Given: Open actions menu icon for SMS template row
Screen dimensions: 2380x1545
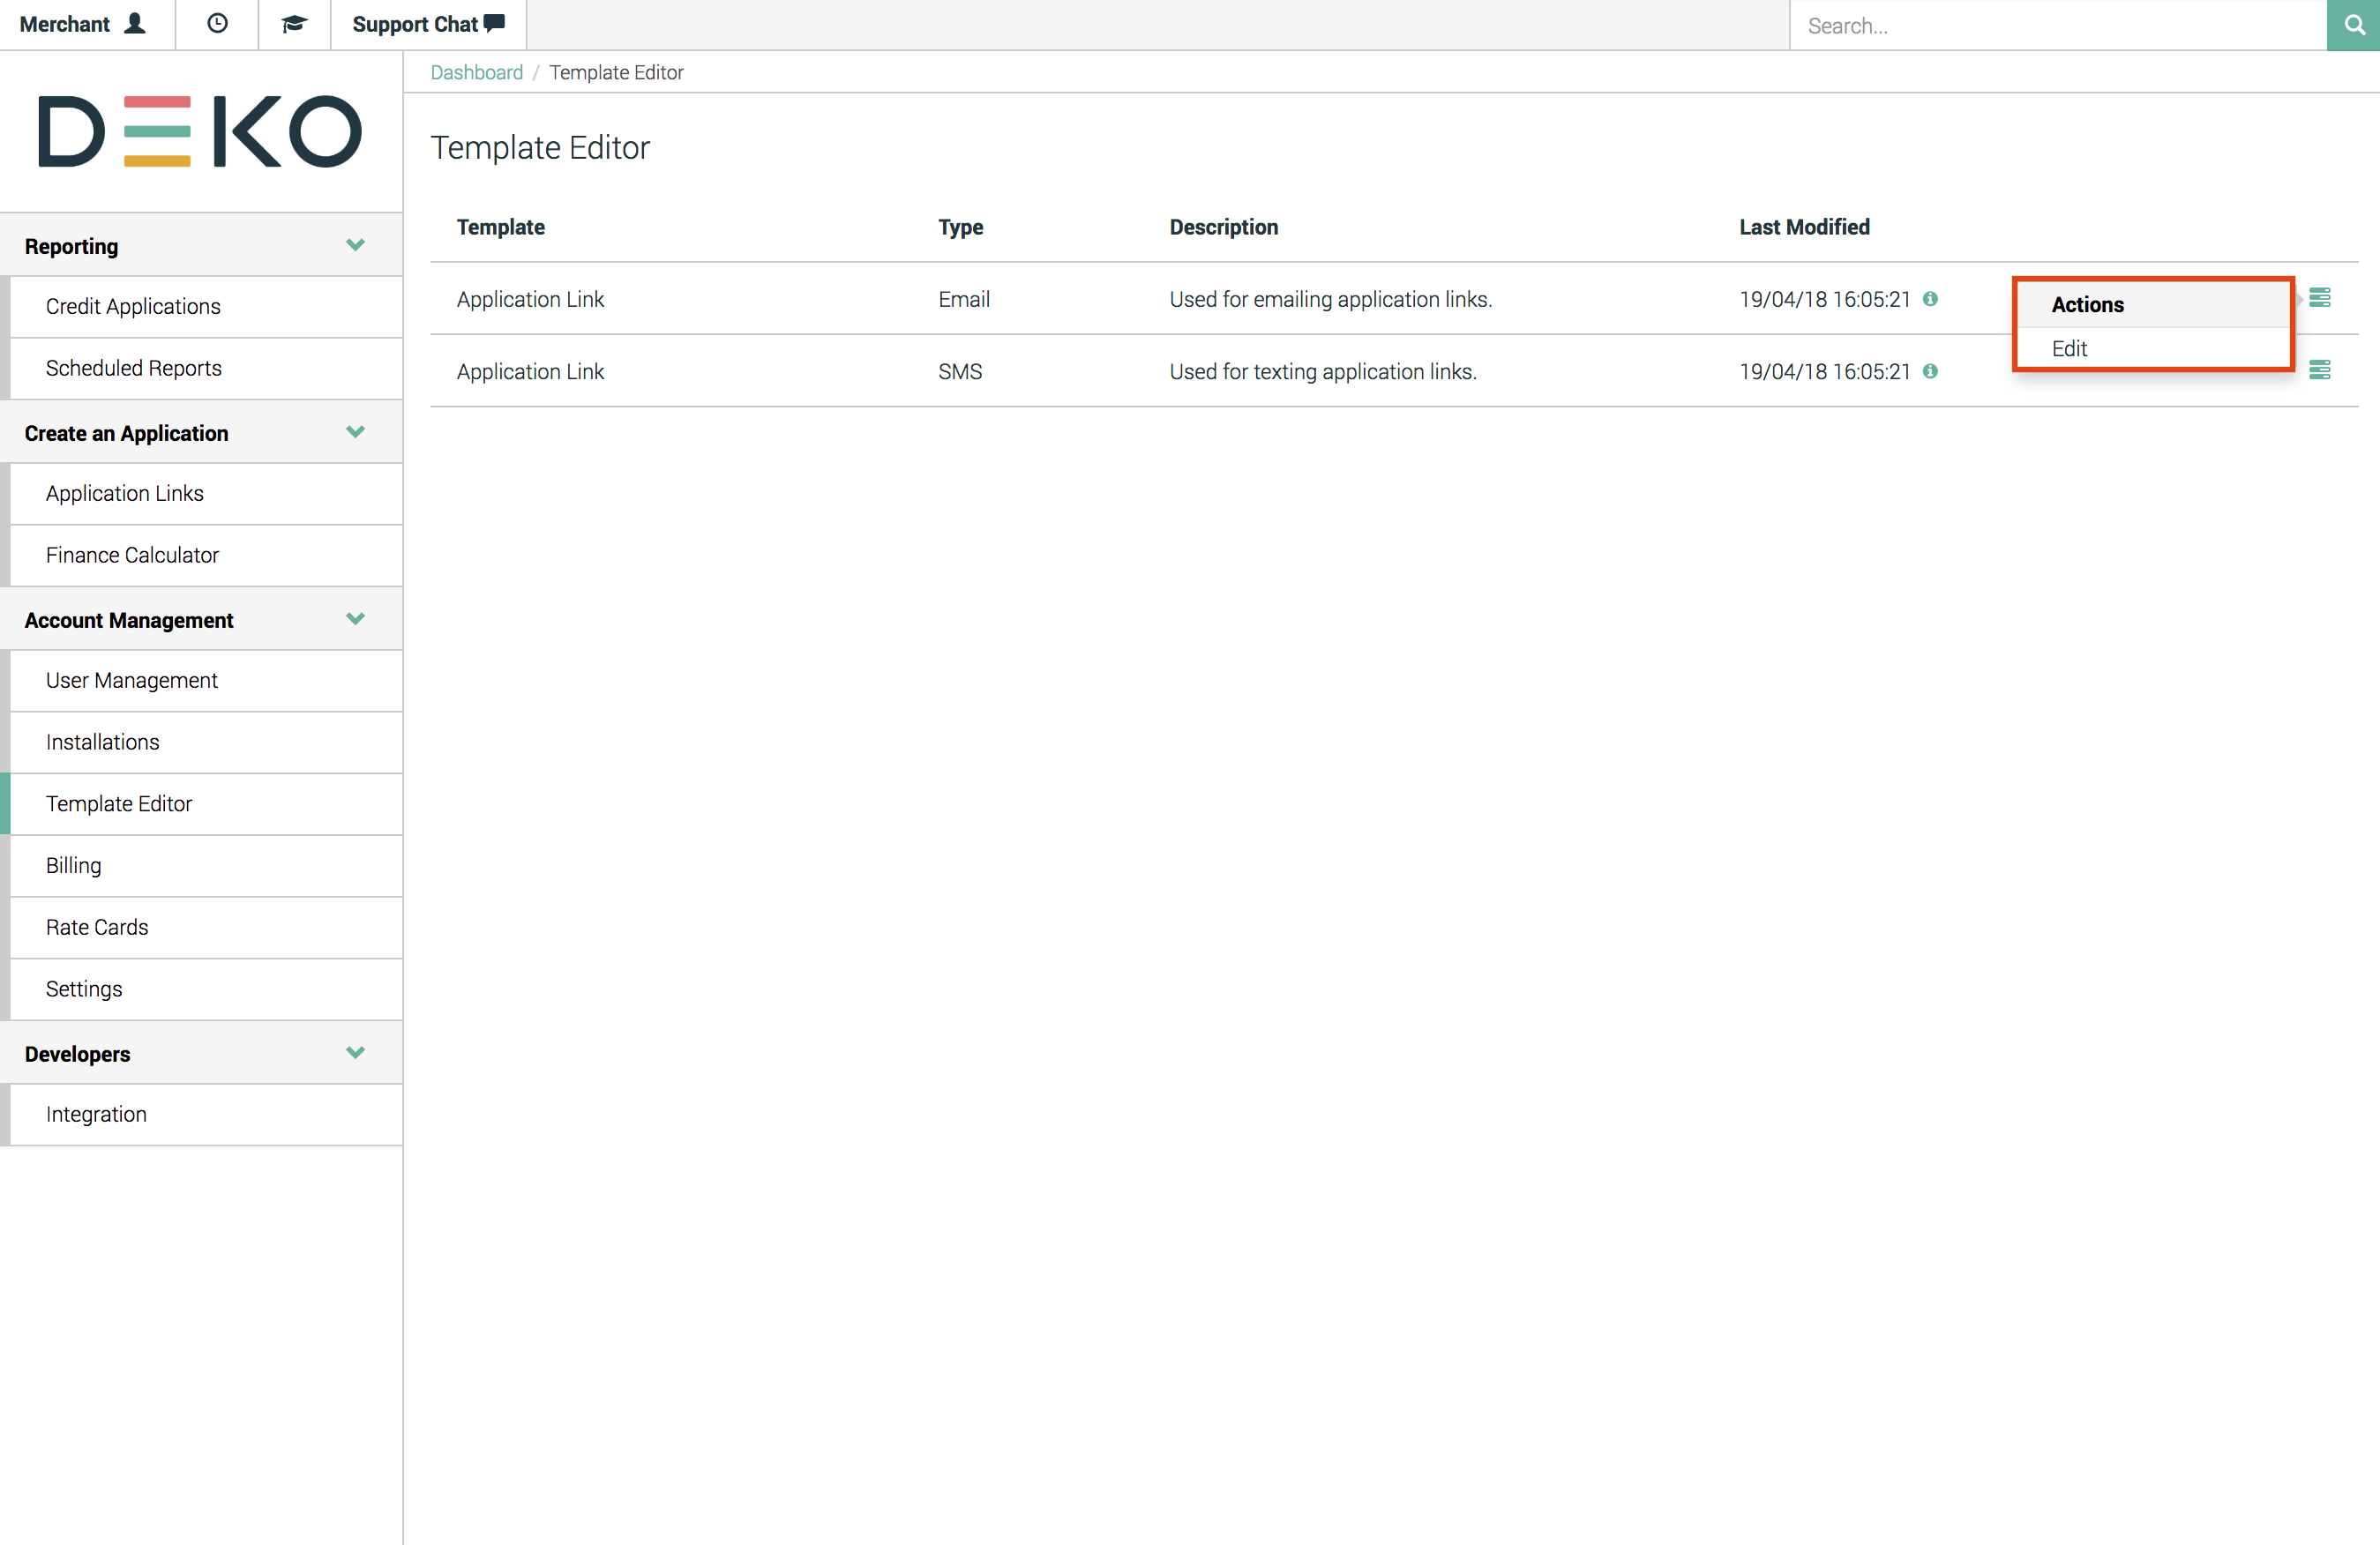Looking at the screenshot, I should (2320, 370).
